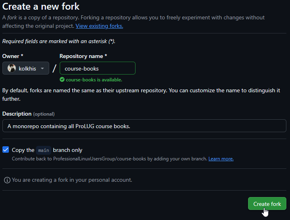Click the "main" branch code badge
Screen dimensions: 290x220
tap(44, 150)
